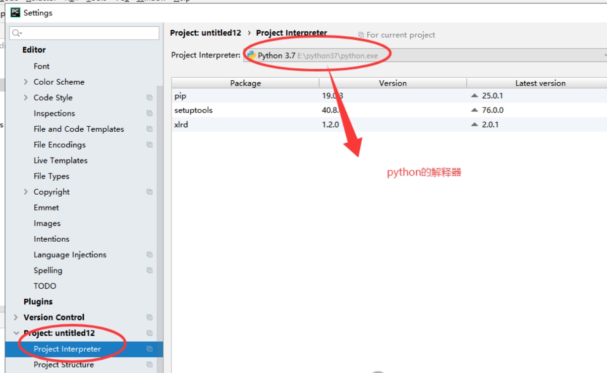Screen dimensions: 607x373
Task: Select the Project Interpreter tree item
Action: 84,349
